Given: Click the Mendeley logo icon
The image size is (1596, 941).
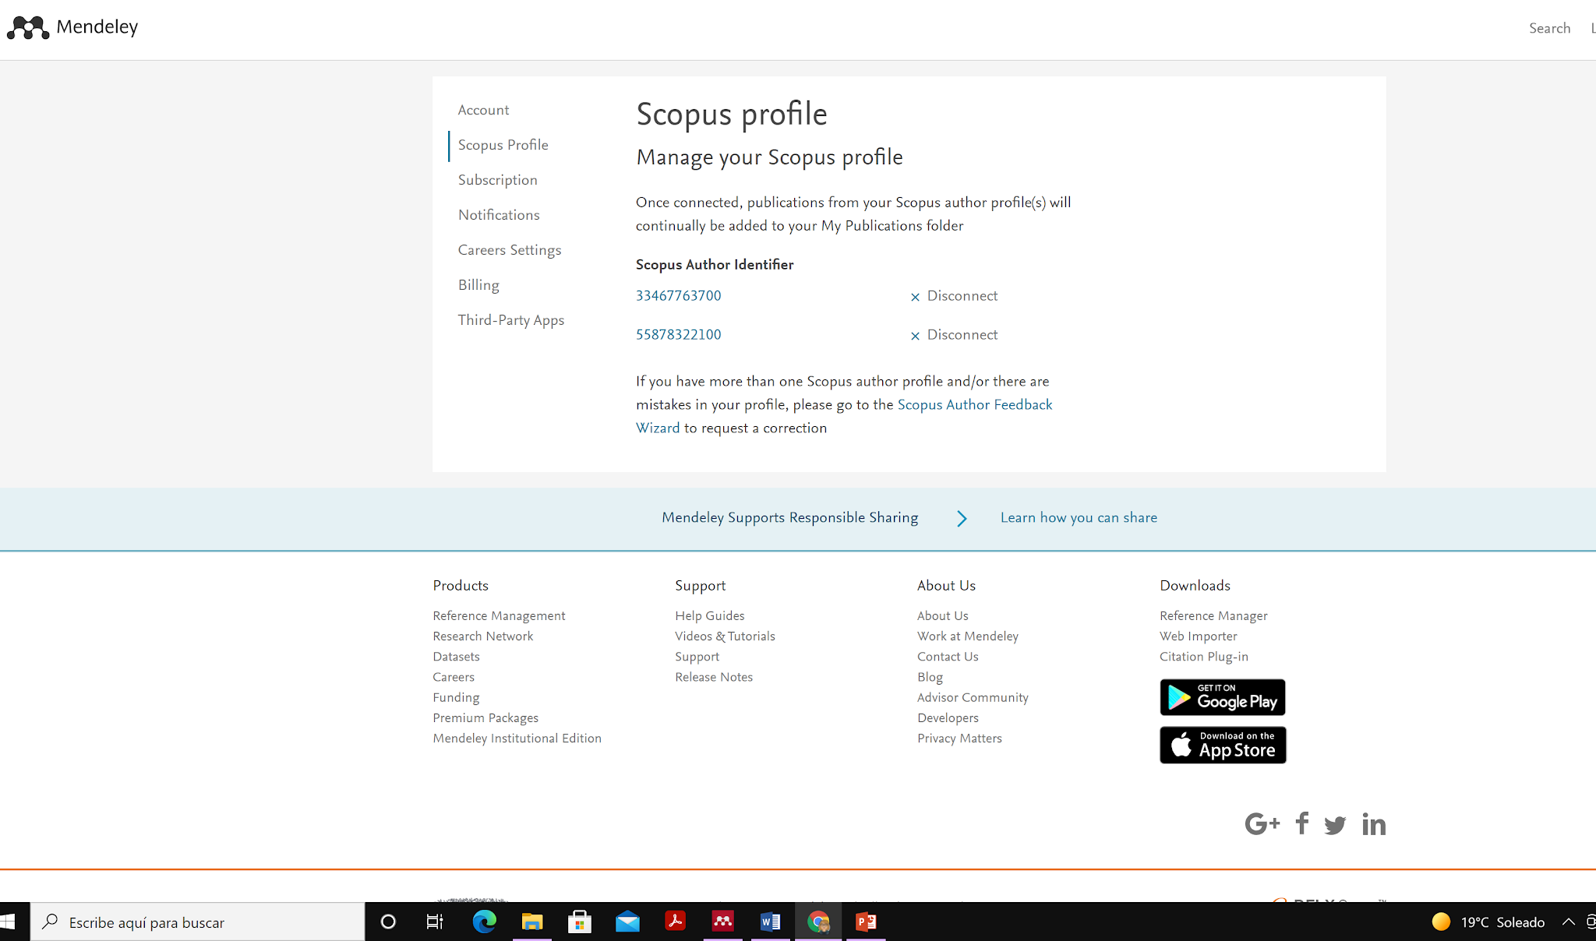Looking at the screenshot, I should 28,28.
